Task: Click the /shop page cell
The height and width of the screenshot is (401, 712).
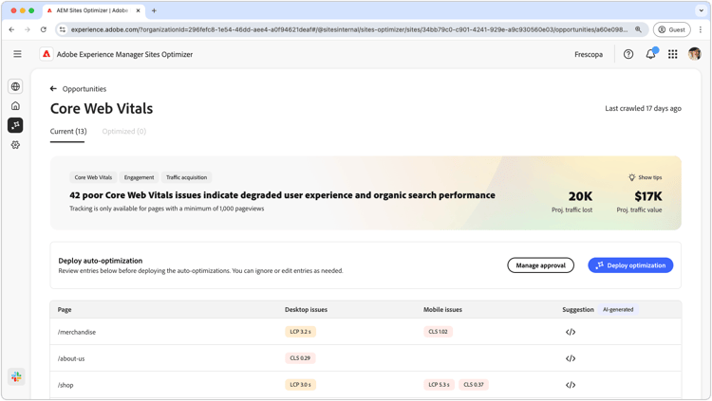Action: [66, 385]
